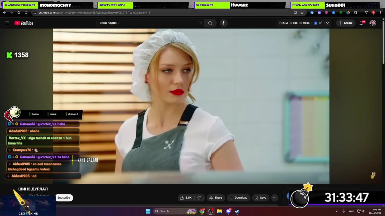Open the Extensions puzzle-piece menu
The image size is (385, 216).
coord(355,13)
